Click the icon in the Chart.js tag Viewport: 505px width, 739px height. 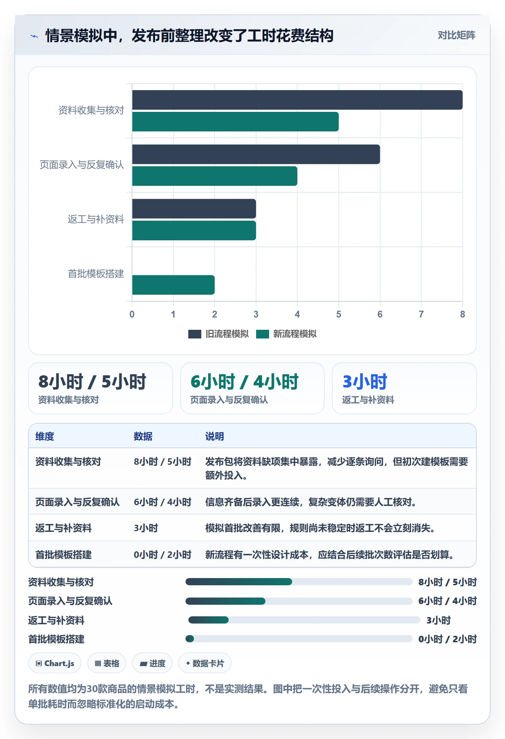click(39, 663)
